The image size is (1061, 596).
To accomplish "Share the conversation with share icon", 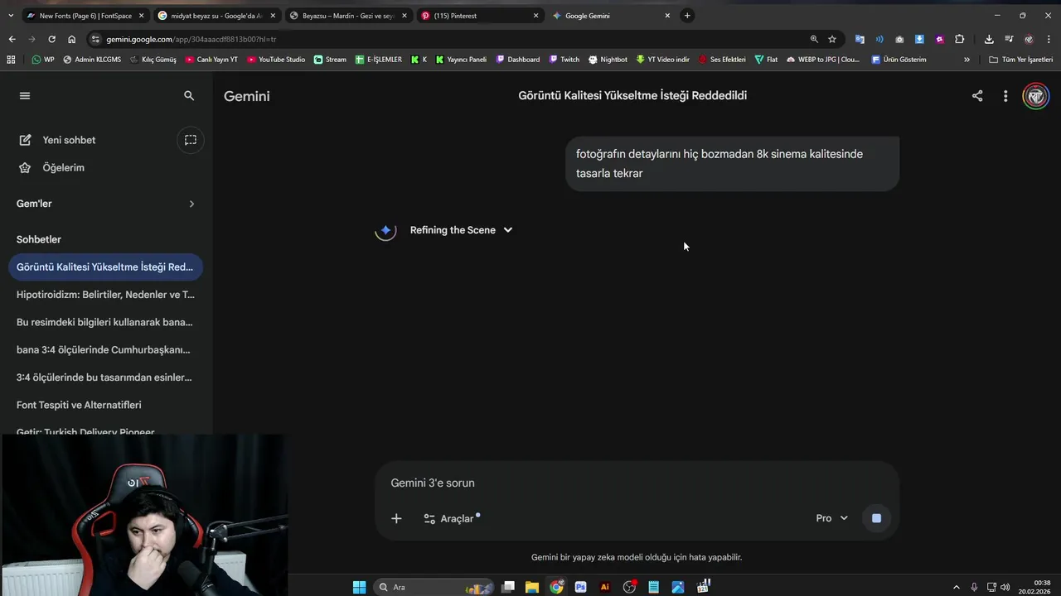I will tap(977, 96).
